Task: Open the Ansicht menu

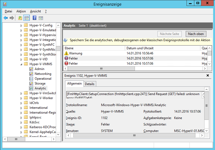Action: coord(35,11)
